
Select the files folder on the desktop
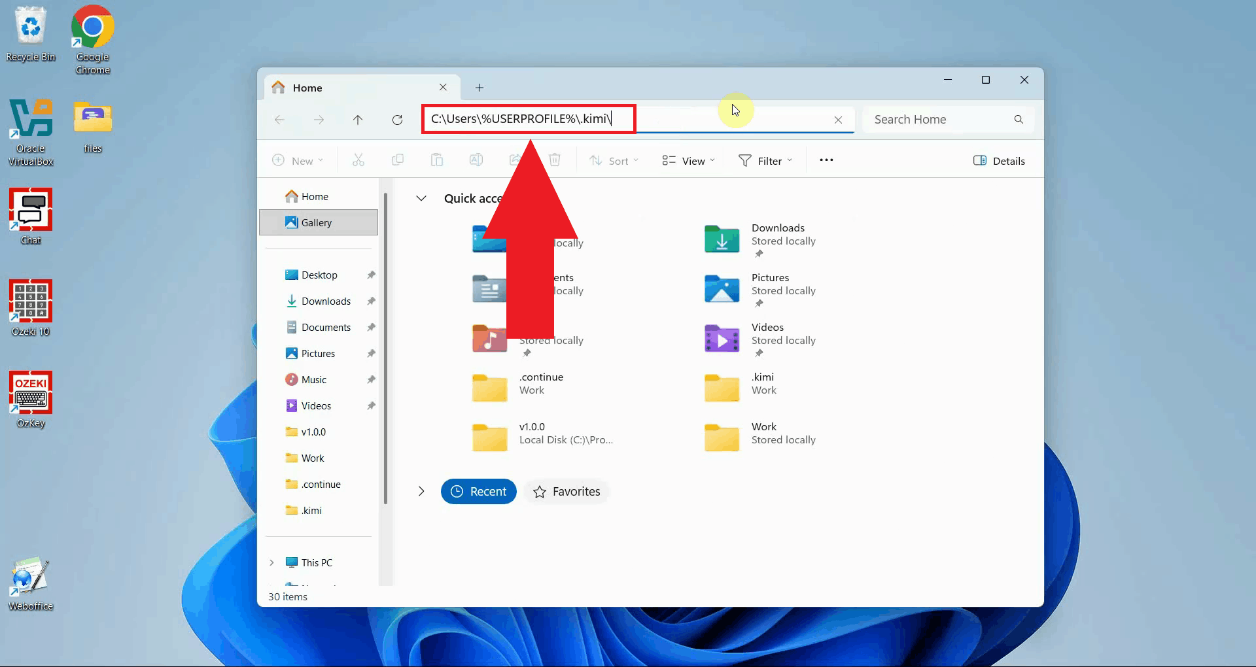[x=93, y=127]
